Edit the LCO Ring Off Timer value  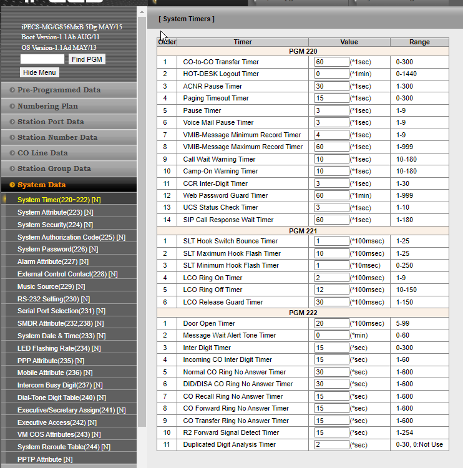[x=331, y=290]
